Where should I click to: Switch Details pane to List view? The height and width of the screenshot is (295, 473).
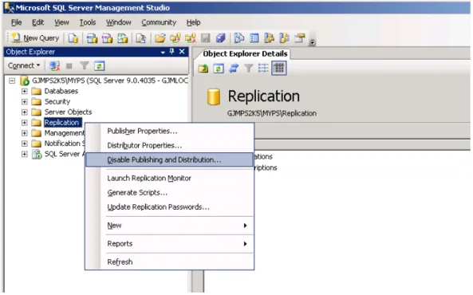[x=263, y=69]
